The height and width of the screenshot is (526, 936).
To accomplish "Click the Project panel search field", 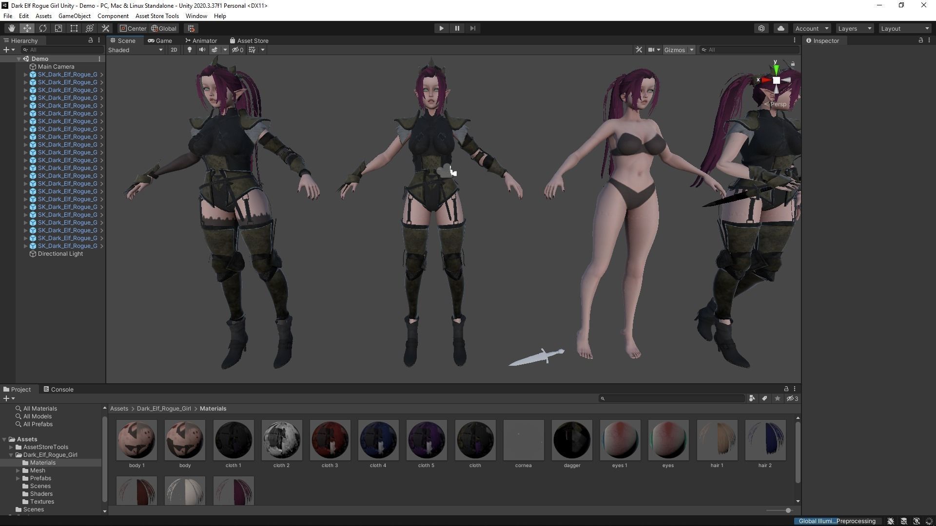I will 671,398.
